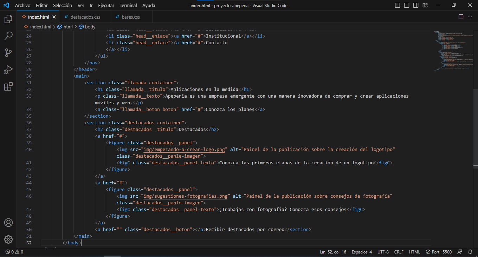Change CRLF end of line sequence

399,252
